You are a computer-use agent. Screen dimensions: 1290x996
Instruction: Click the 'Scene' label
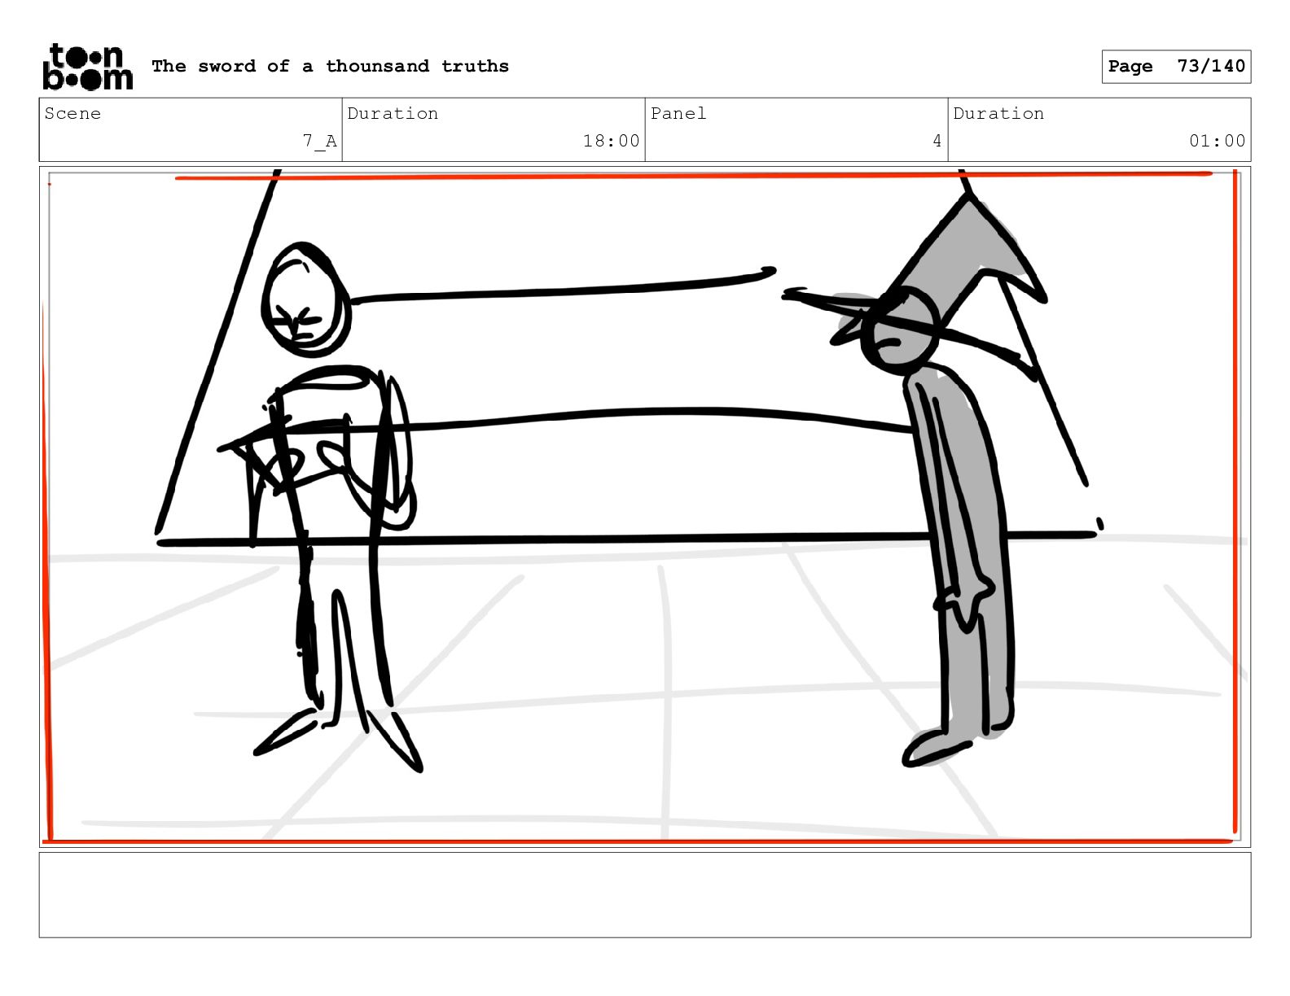[x=72, y=113]
